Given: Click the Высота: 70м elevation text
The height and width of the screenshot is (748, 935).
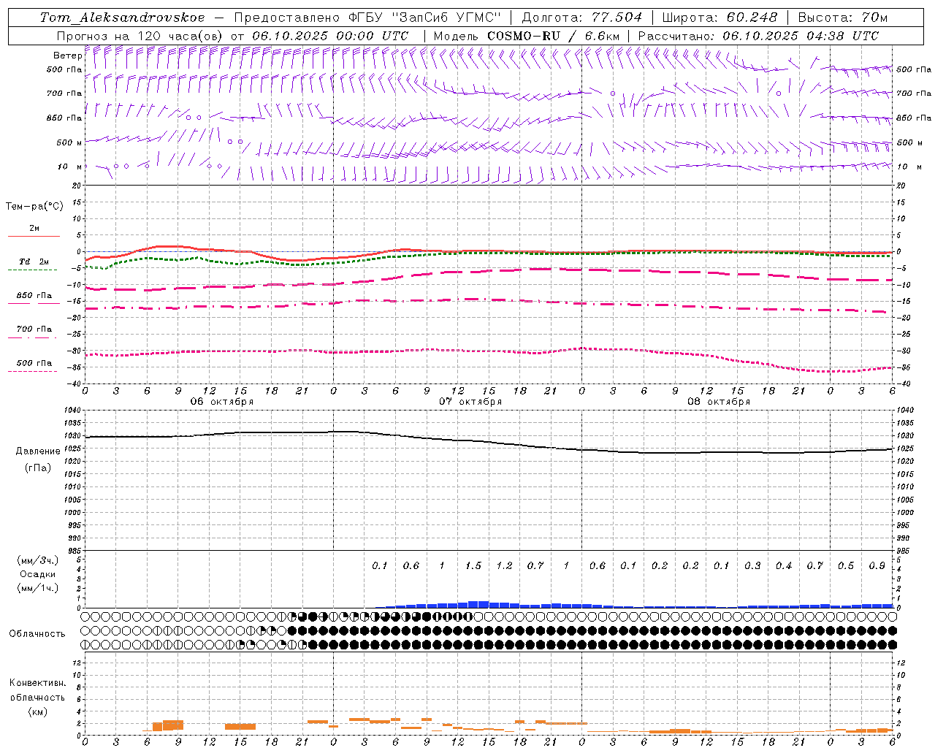Looking at the screenshot, I should coord(843,18).
